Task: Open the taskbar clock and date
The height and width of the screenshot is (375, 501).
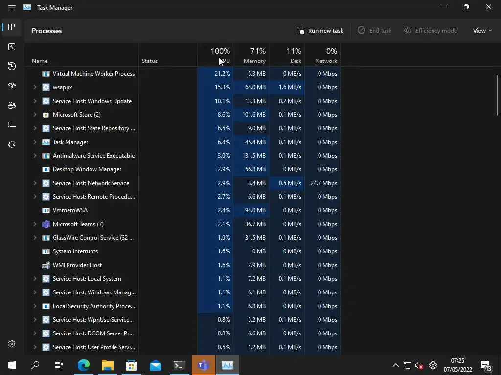Action: [x=457, y=365]
